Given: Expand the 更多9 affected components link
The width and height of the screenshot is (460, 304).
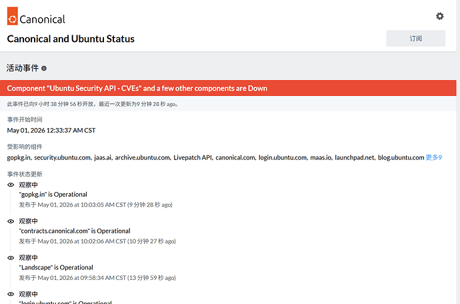Looking at the screenshot, I should [434, 157].
